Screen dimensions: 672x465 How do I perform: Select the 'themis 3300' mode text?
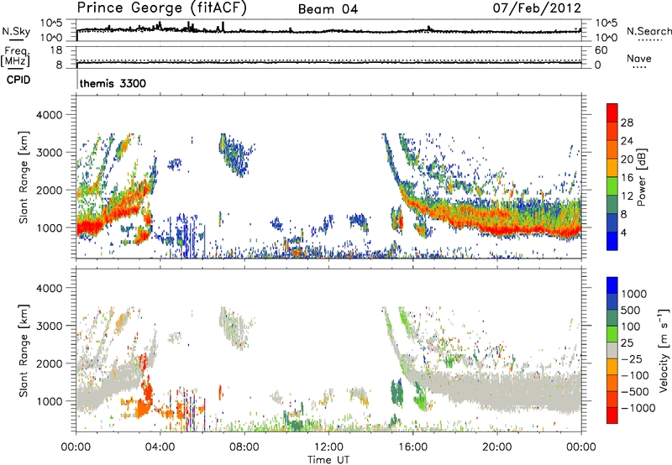click(113, 83)
